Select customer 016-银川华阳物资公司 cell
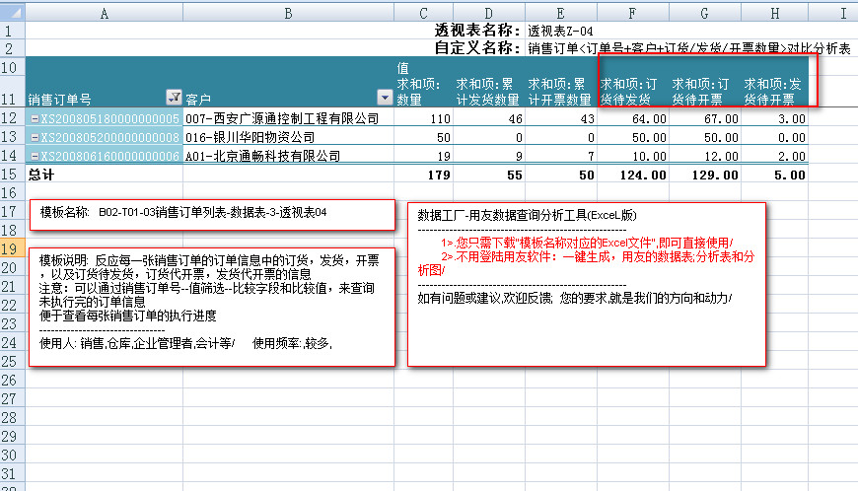This screenshot has width=858, height=491. click(x=287, y=138)
